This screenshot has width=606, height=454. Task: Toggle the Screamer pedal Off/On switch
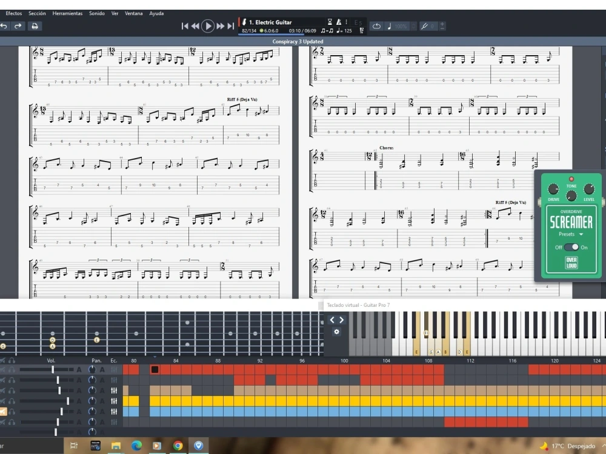pyautogui.click(x=571, y=247)
